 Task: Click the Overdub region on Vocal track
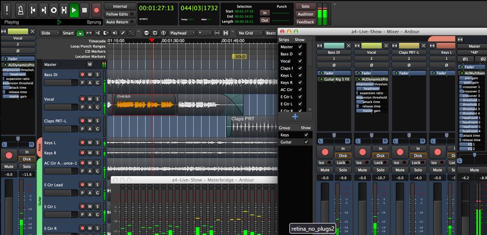145,105
